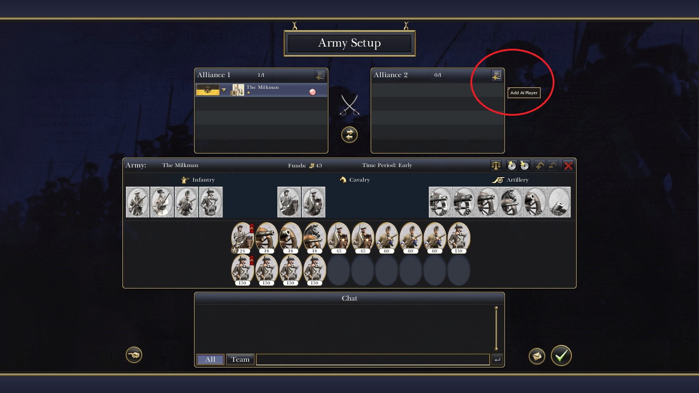Screen dimensions: 699x393
Task: Click the back hand-pointer button
Action: (134, 355)
